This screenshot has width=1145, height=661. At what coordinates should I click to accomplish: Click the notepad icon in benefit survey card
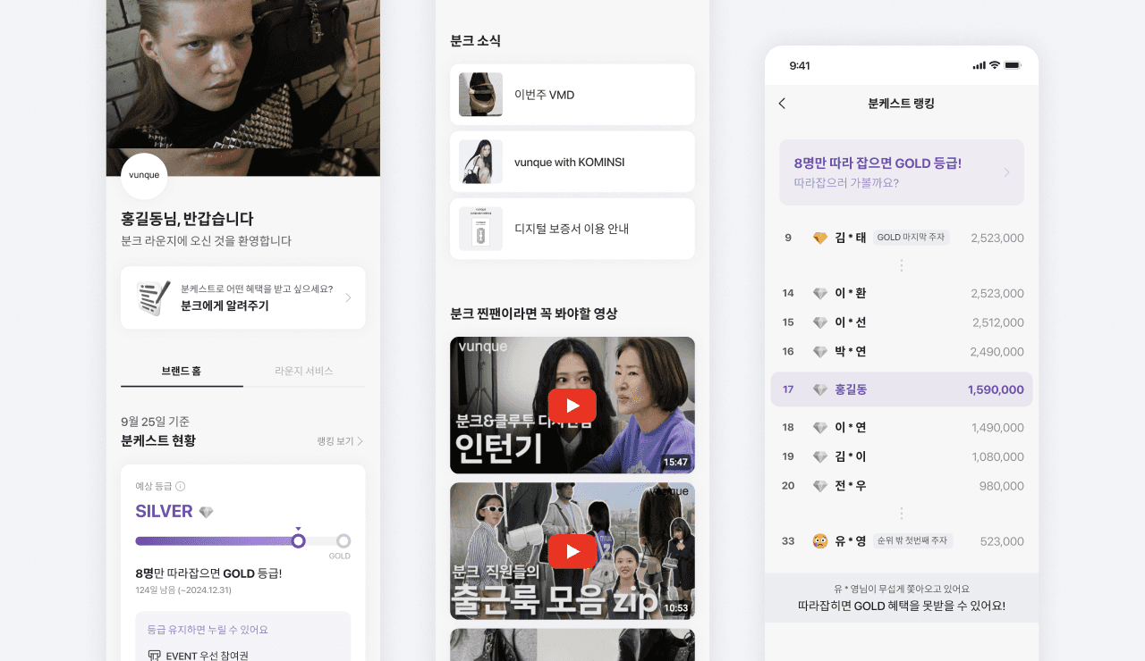[x=153, y=297]
